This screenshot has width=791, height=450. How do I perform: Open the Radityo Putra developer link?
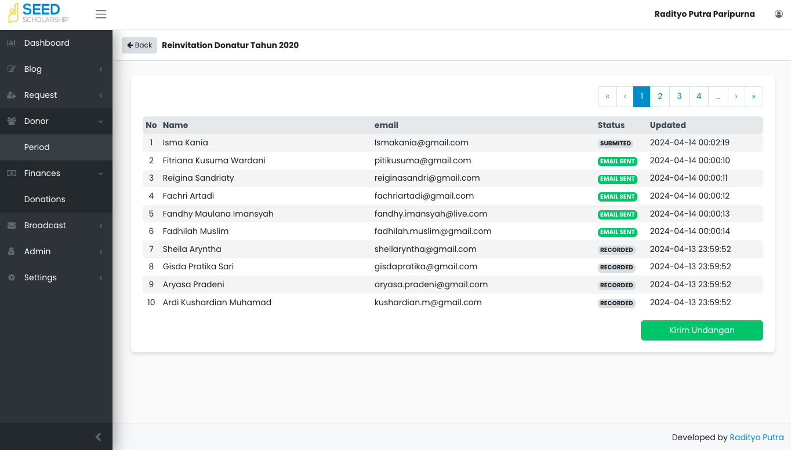757,437
